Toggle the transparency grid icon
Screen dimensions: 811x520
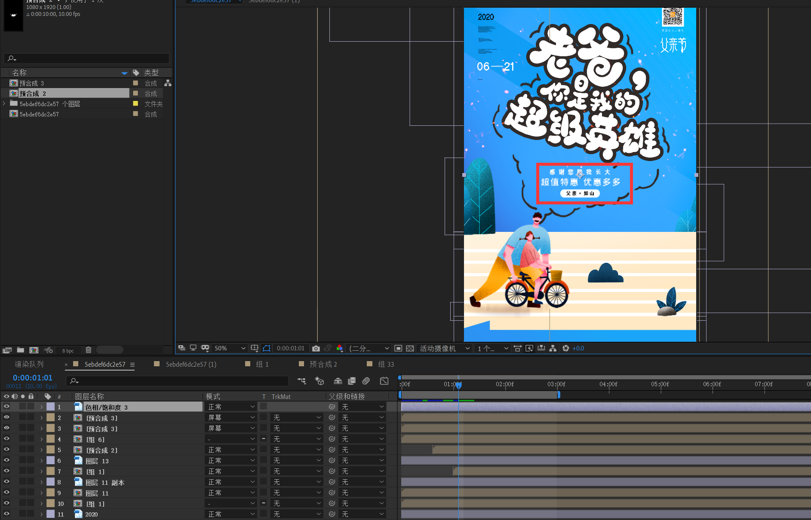tap(410, 348)
